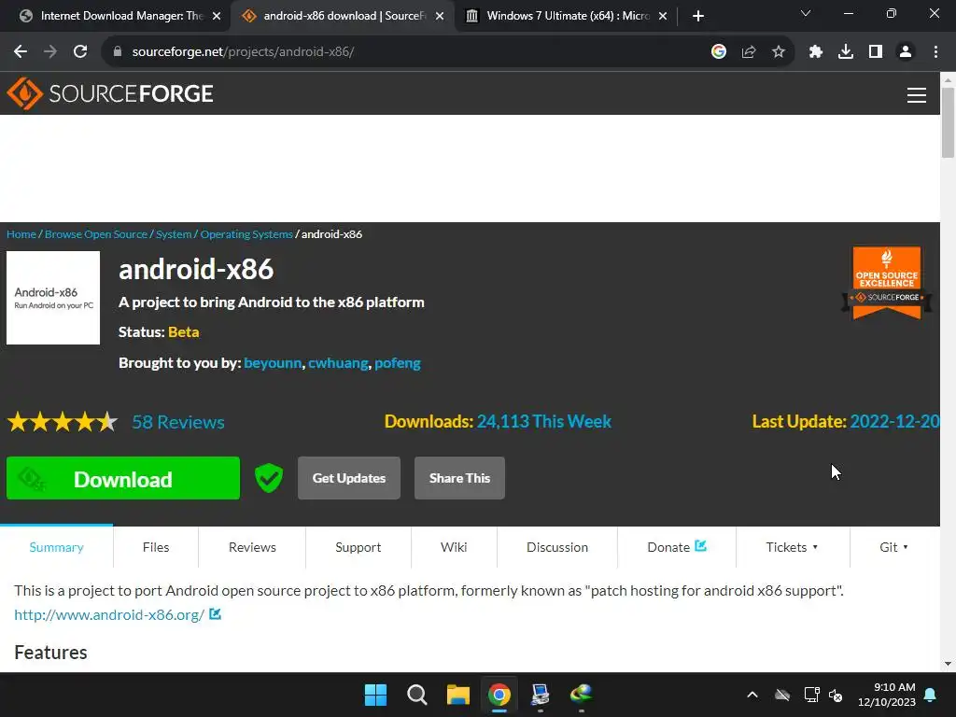Open the Wiki tab
Image resolution: width=956 pixels, height=717 pixels.
tap(454, 547)
